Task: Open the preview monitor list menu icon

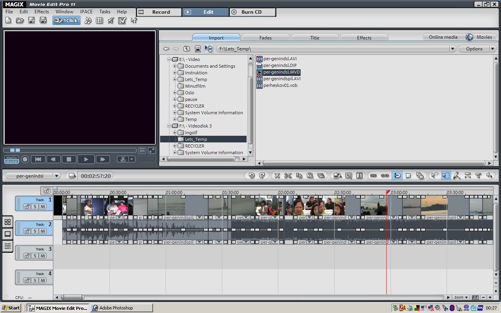Action: pos(142,150)
